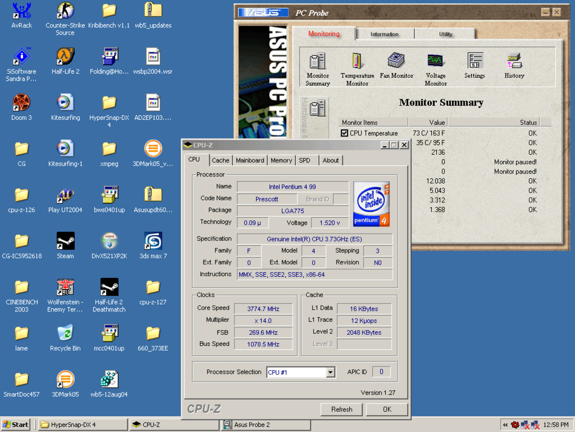Click the Value column header
Viewport: 575px width, 432px height.
tap(427, 122)
